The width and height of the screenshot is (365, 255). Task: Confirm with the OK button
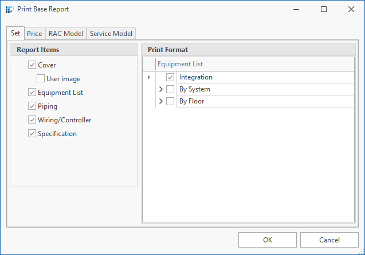pyautogui.click(x=268, y=240)
